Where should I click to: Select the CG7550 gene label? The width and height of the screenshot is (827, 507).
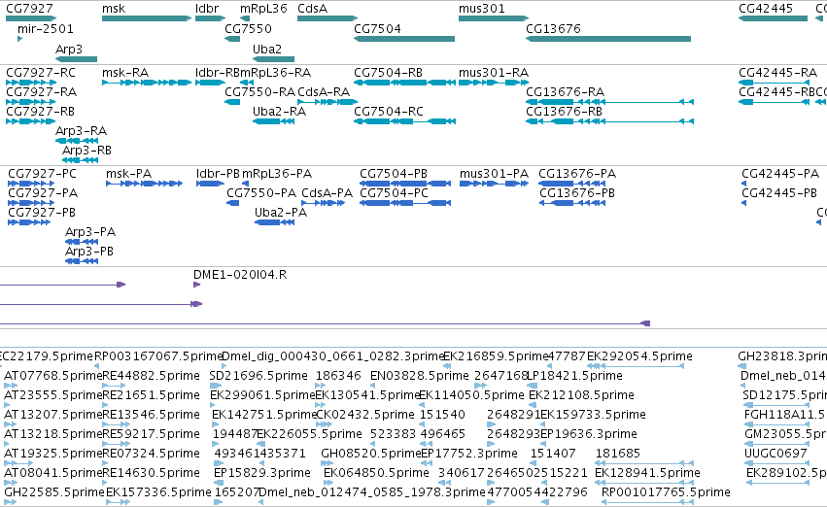pos(249,29)
